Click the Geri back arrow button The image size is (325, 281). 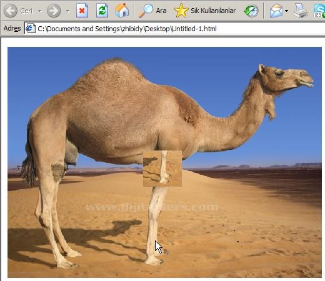coord(11,11)
